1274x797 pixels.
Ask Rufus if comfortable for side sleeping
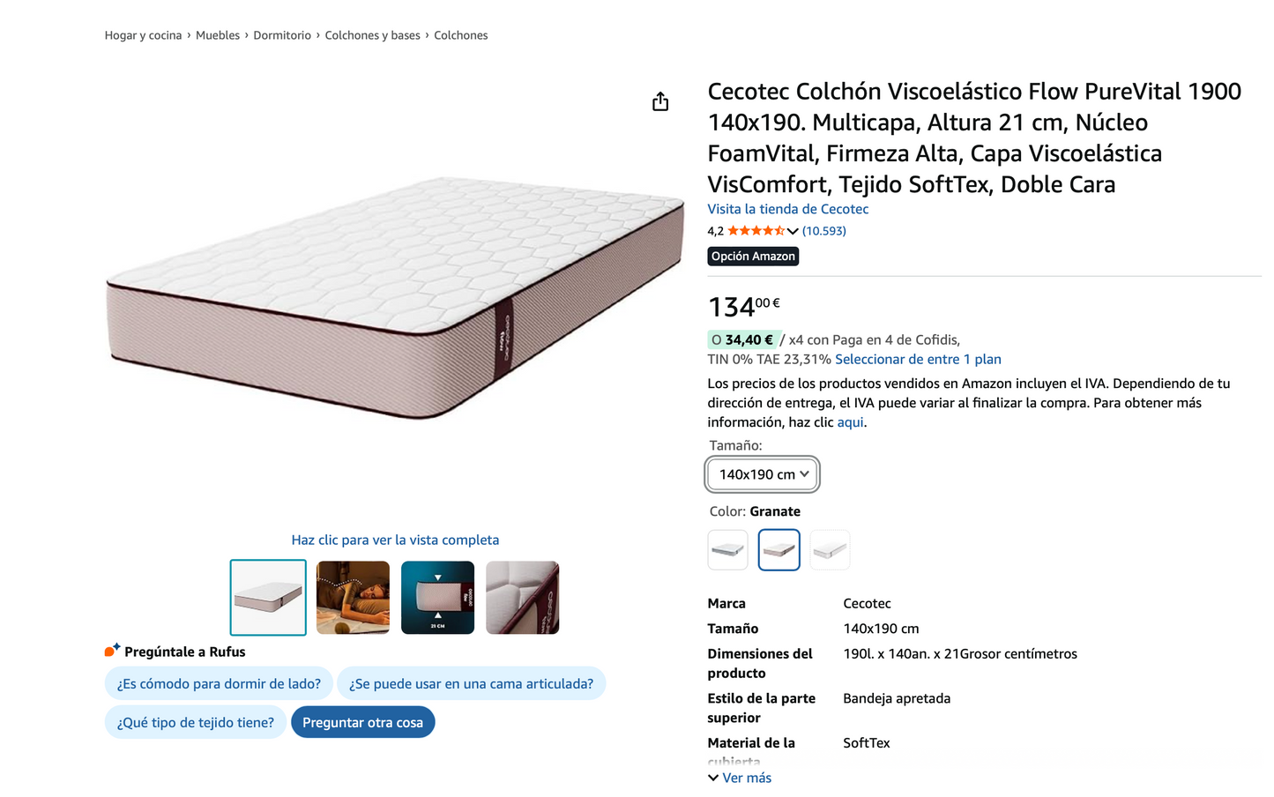(x=219, y=683)
